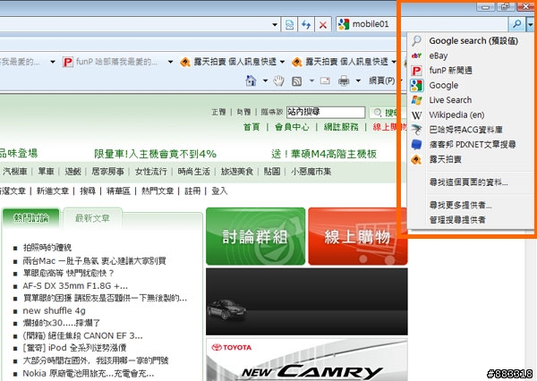Image resolution: width=537 pixels, height=381 pixels.
Task: Click the black car advertisement image
Action: (307, 301)
